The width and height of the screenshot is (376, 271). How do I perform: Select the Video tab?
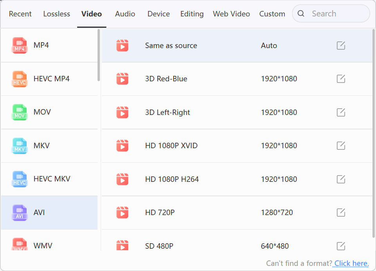(92, 14)
